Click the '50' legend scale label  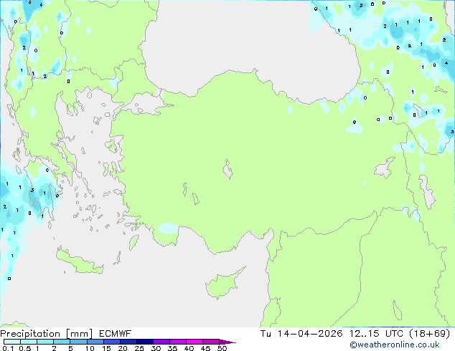point(222,348)
